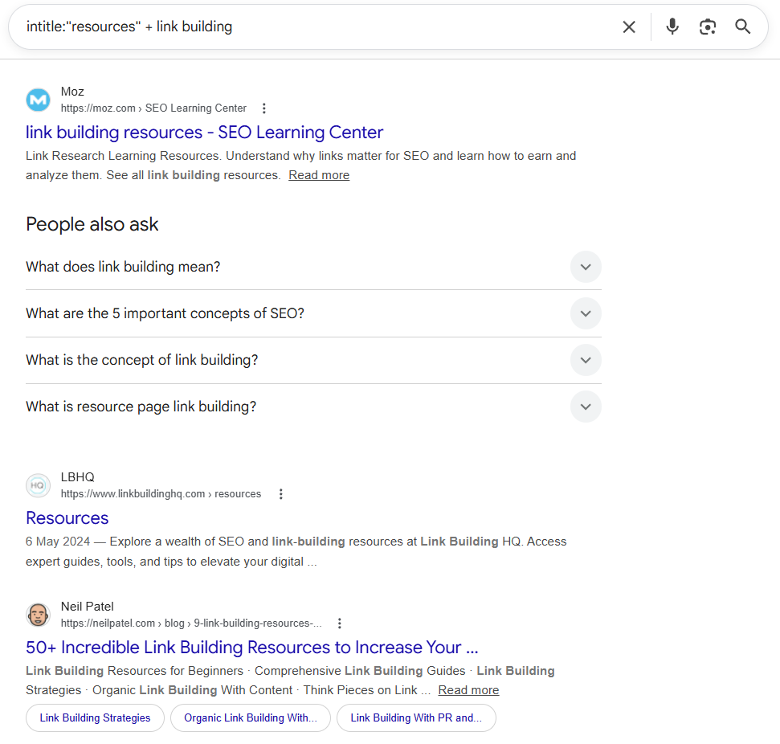Expand "What does link building mean?"

click(586, 267)
